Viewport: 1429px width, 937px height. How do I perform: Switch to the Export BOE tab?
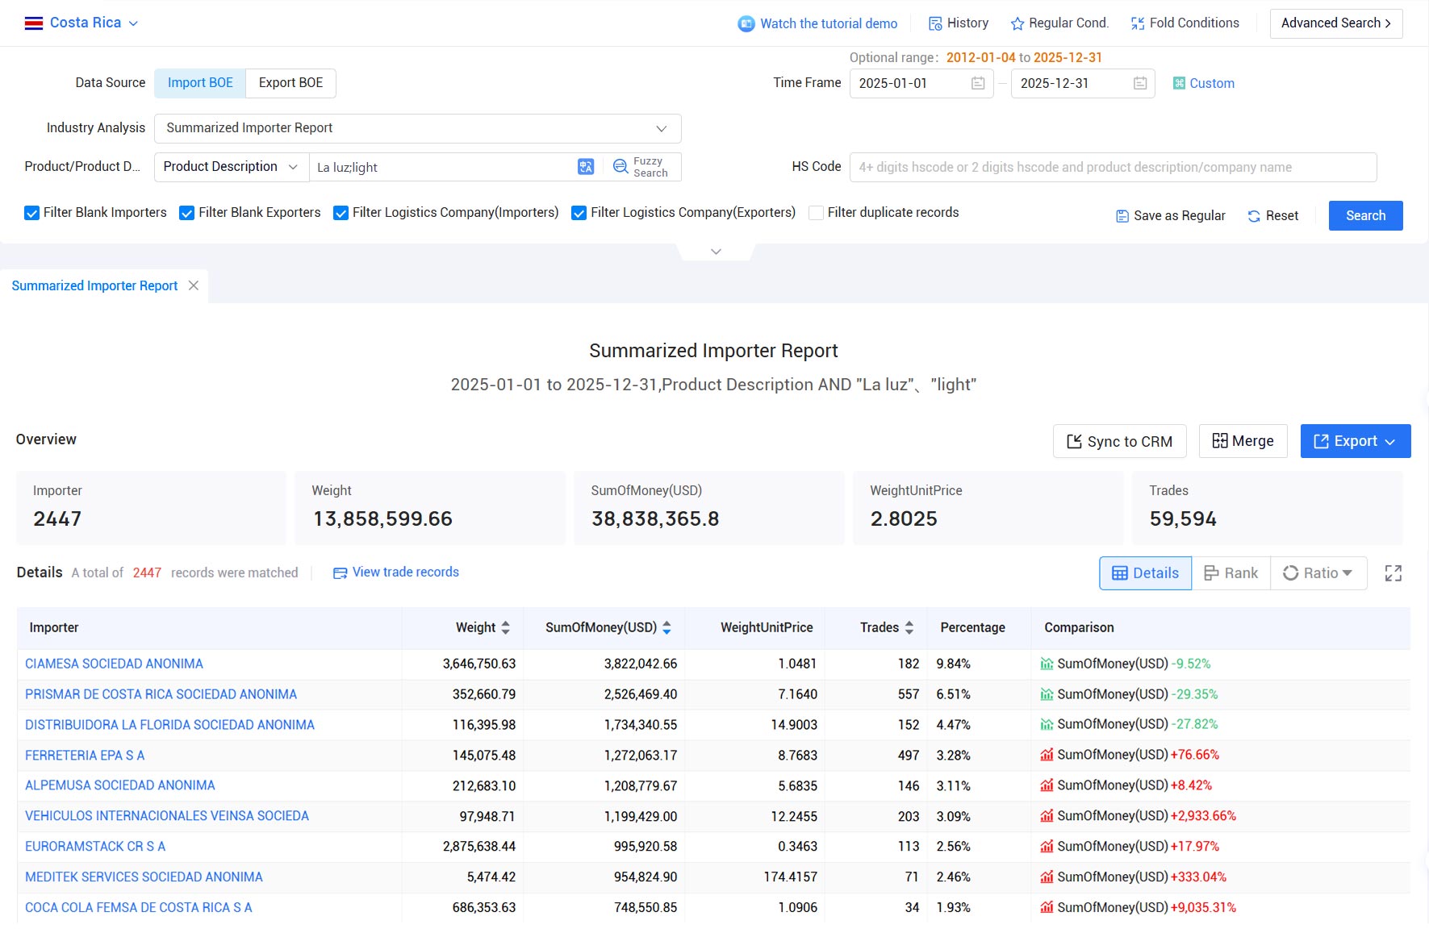point(290,83)
